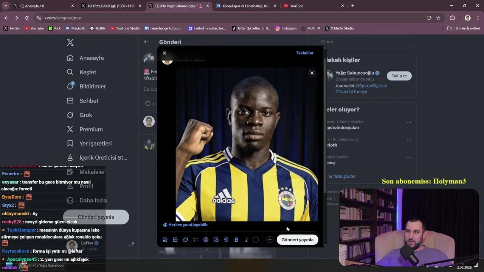The height and width of the screenshot is (272, 484).
Task: Close the compose post dialog
Action: tap(164, 53)
